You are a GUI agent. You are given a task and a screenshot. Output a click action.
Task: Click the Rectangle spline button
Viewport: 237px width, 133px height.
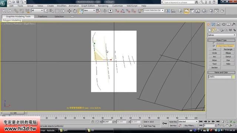(x=228, y=50)
